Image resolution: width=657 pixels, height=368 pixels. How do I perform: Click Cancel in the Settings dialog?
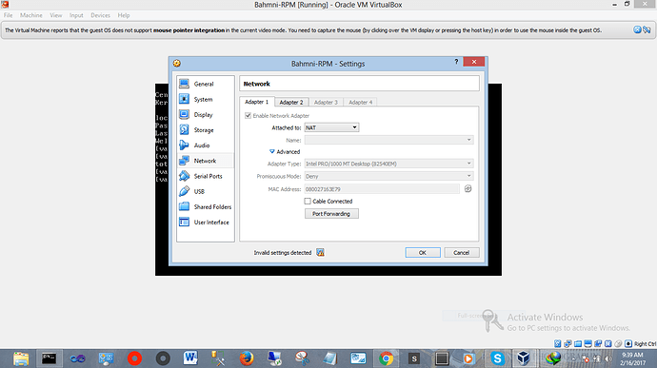pyautogui.click(x=461, y=252)
